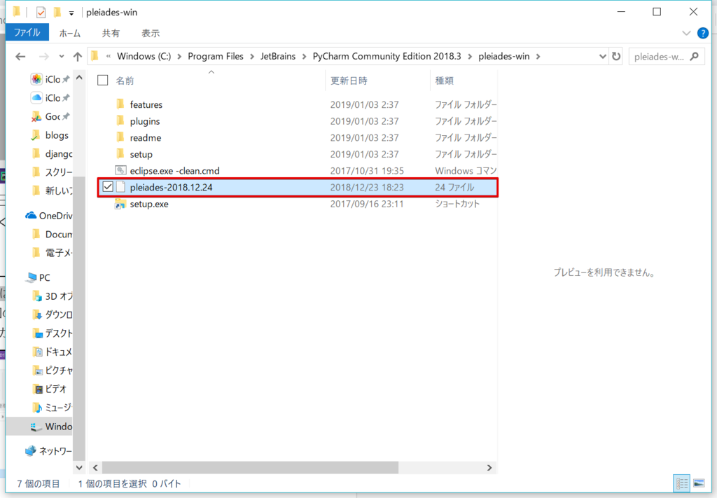Open the Help question mark icon
Image resolution: width=717 pixels, height=498 pixels.
coord(703,33)
